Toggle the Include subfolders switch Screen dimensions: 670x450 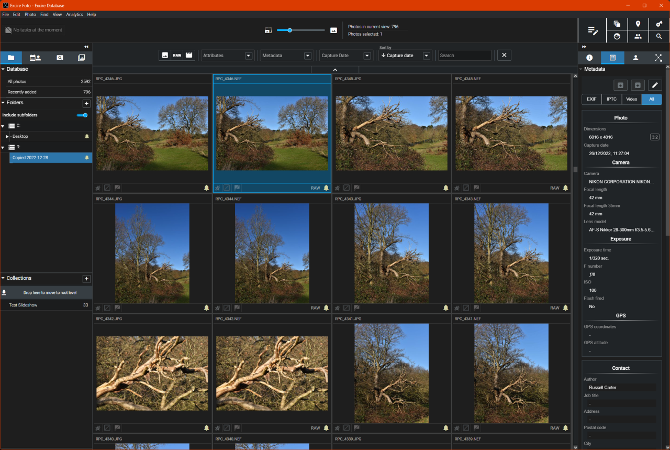click(x=82, y=115)
